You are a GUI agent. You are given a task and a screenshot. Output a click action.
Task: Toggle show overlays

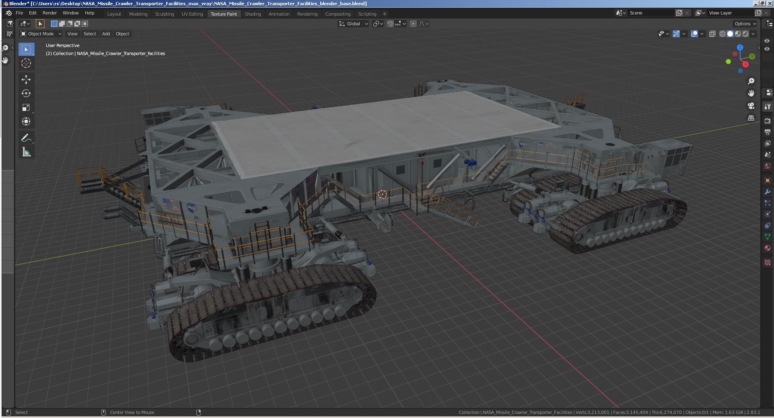coord(694,34)
